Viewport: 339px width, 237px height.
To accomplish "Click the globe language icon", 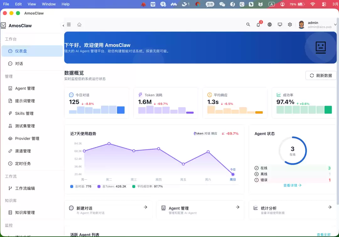I will pos(269,24).
